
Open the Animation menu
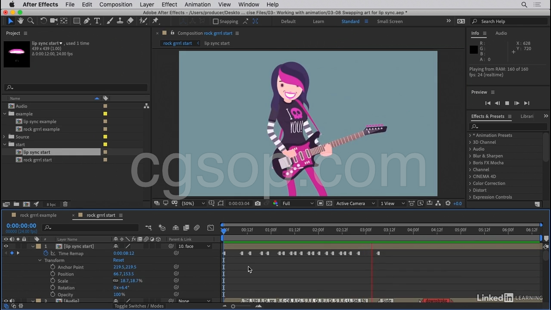pos(198,4)
